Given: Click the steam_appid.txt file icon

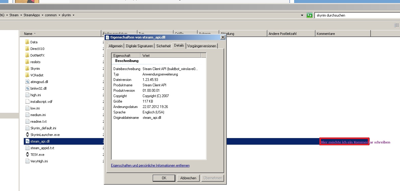Looking at the screenshot, I should pyautogui.click(x=27, y=148).
